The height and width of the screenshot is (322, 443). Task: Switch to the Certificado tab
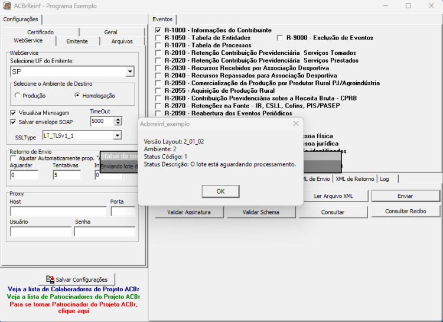(x=40, y=32)
